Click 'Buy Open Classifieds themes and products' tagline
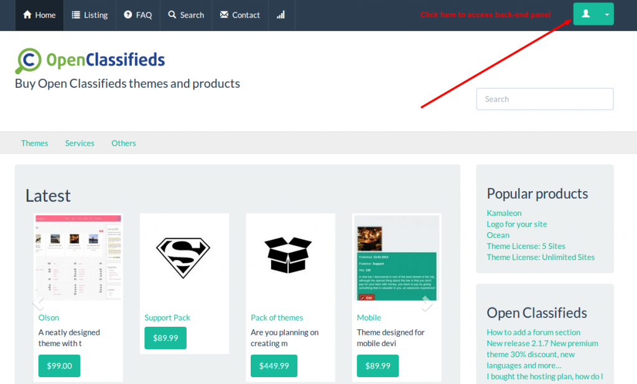This screenshot has width=637, height=384. 128,83
